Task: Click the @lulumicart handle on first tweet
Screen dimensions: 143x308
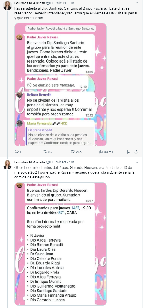Action: (55, 3)
